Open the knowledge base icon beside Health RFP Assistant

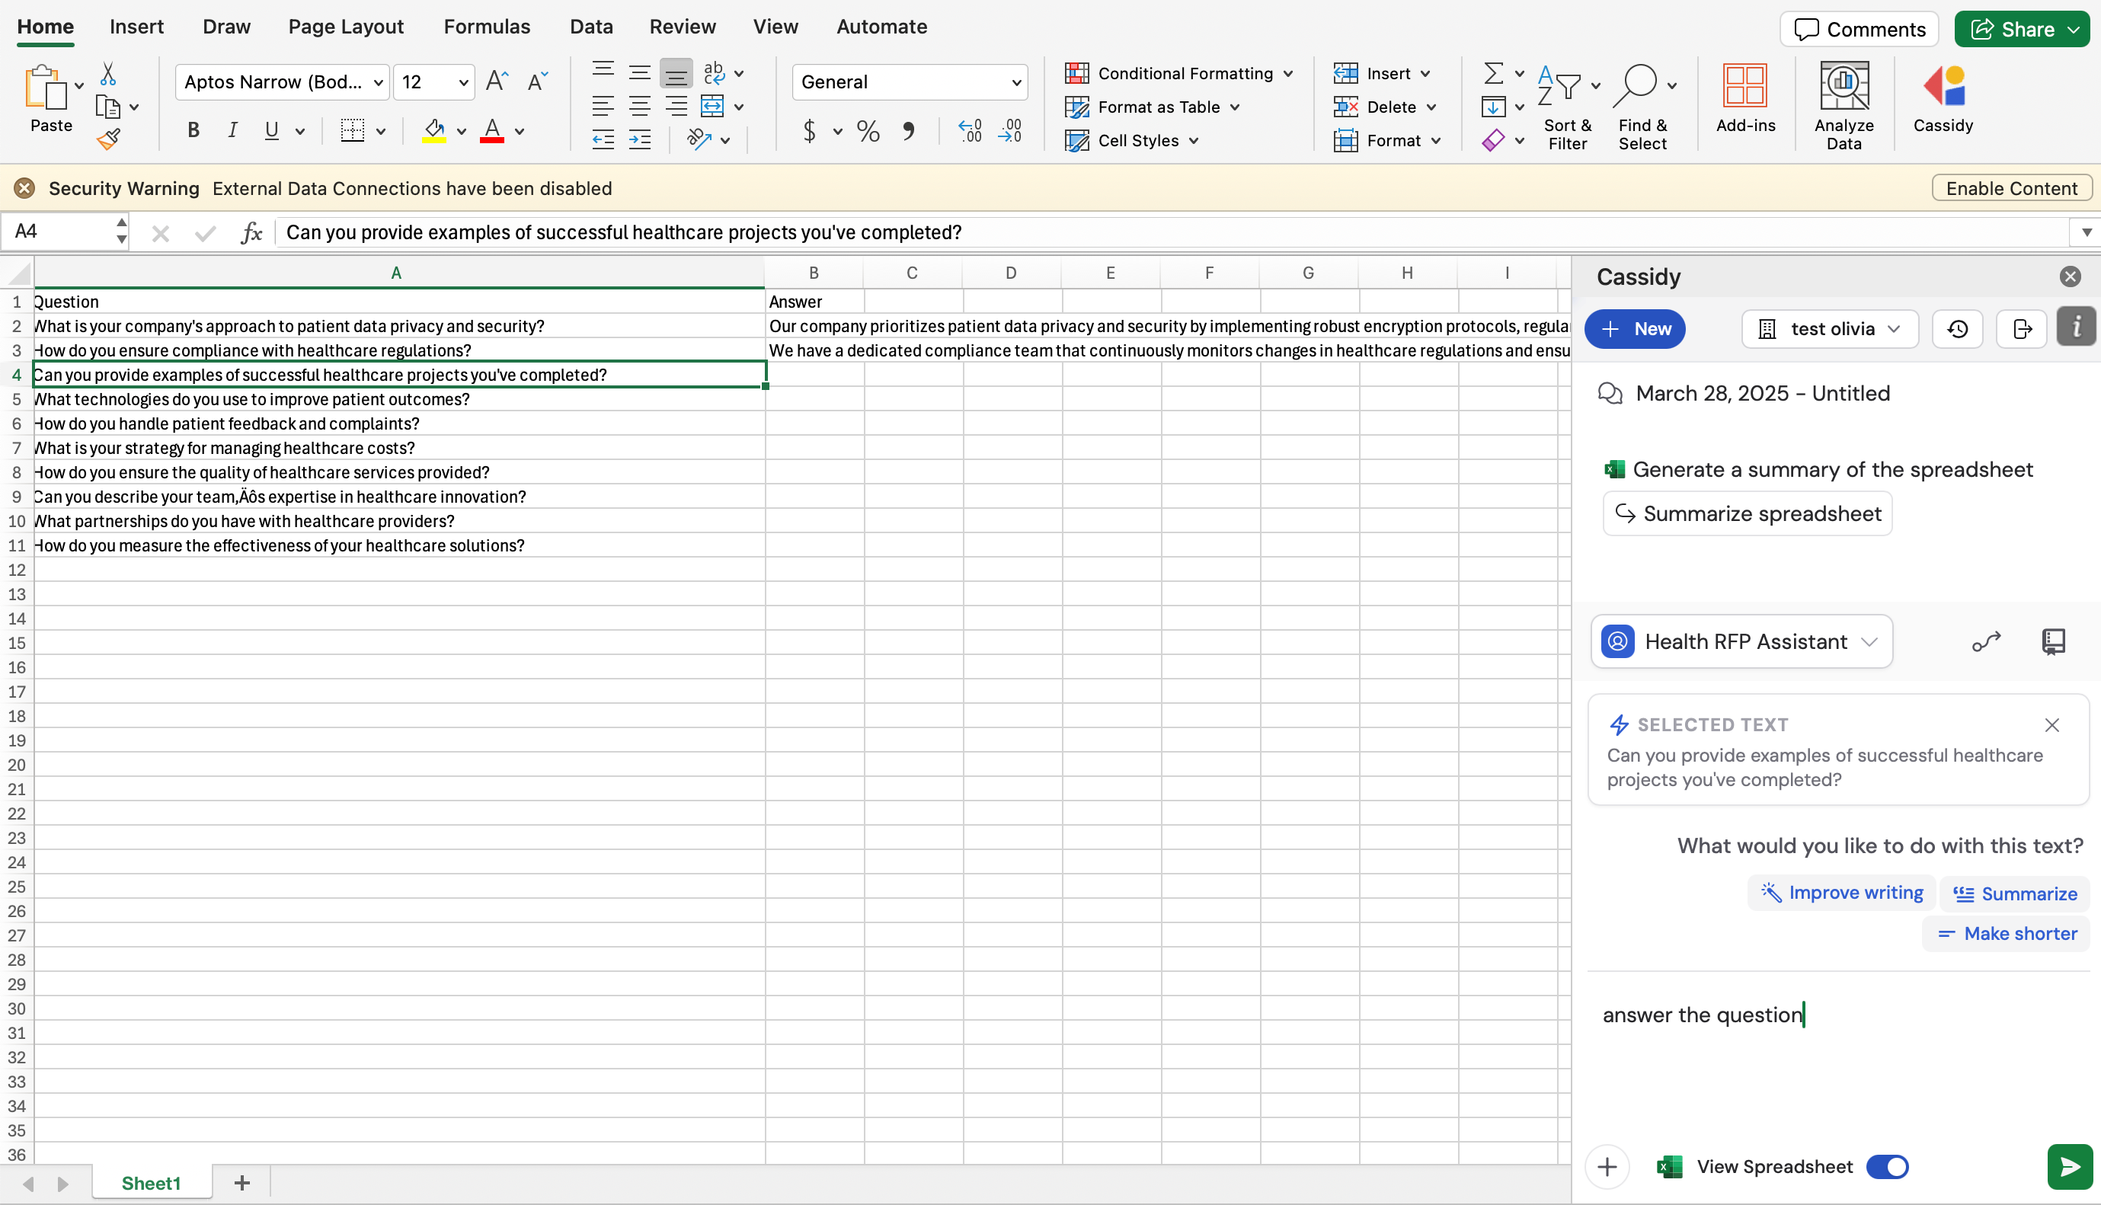(2053, 641)
